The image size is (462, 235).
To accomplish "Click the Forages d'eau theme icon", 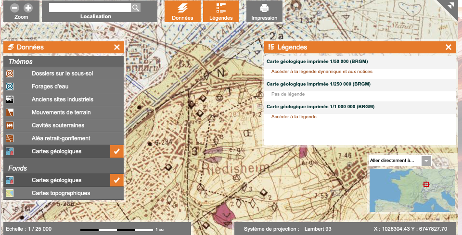I will point(10,87).
